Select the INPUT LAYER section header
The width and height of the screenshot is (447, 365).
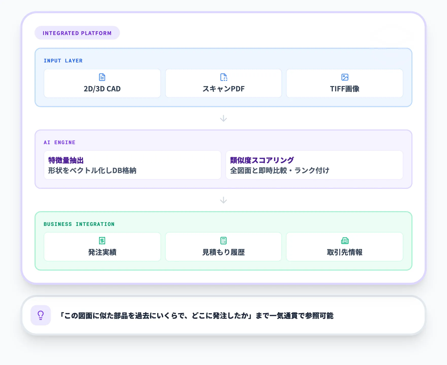click(x=63, y=61)
